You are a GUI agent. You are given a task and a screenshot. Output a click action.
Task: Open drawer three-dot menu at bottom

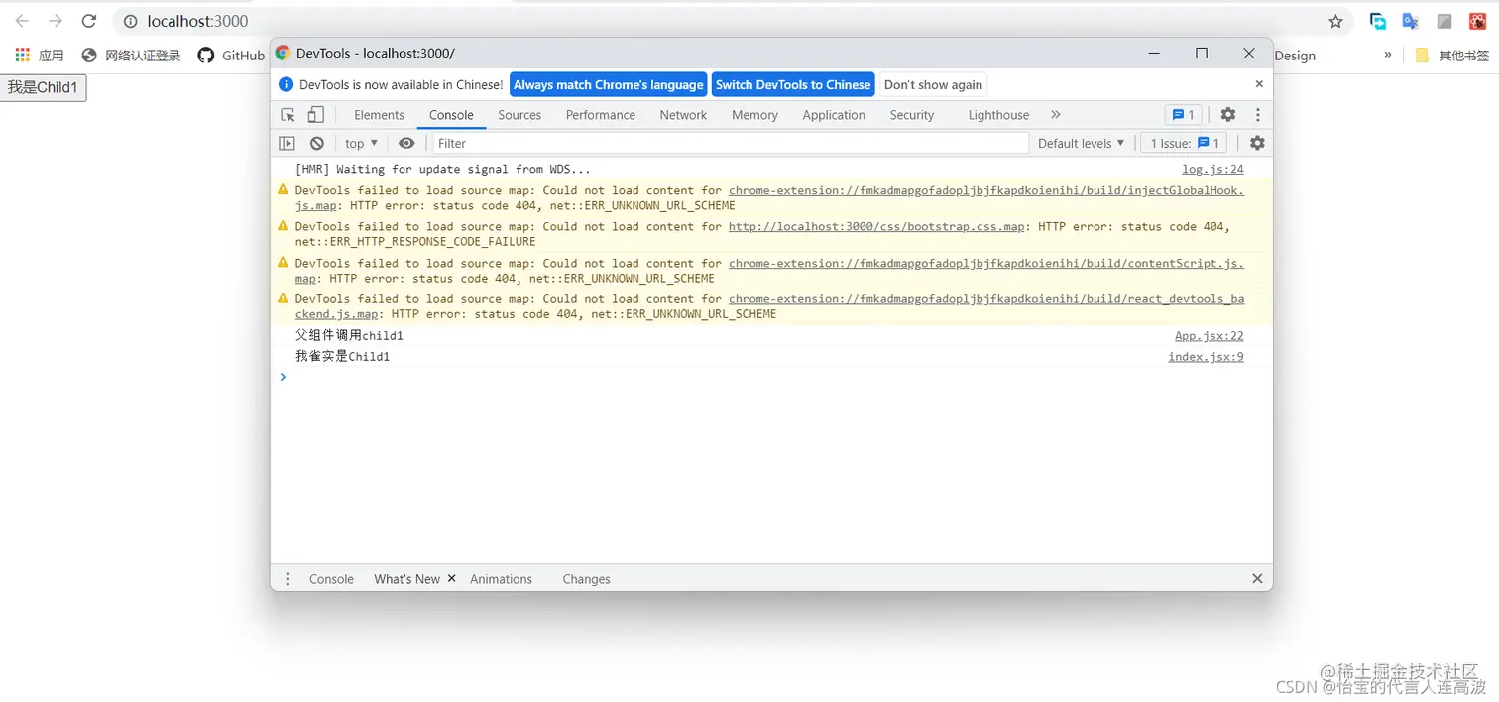tap(288, 579)
